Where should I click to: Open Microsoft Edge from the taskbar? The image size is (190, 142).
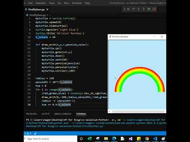pyautogui.click(x=114, y=139)
